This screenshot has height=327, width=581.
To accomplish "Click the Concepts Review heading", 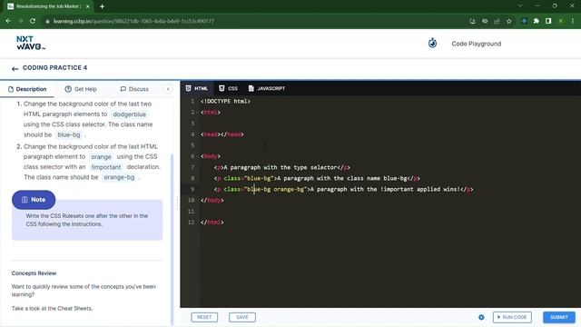I will click(34, 273).
